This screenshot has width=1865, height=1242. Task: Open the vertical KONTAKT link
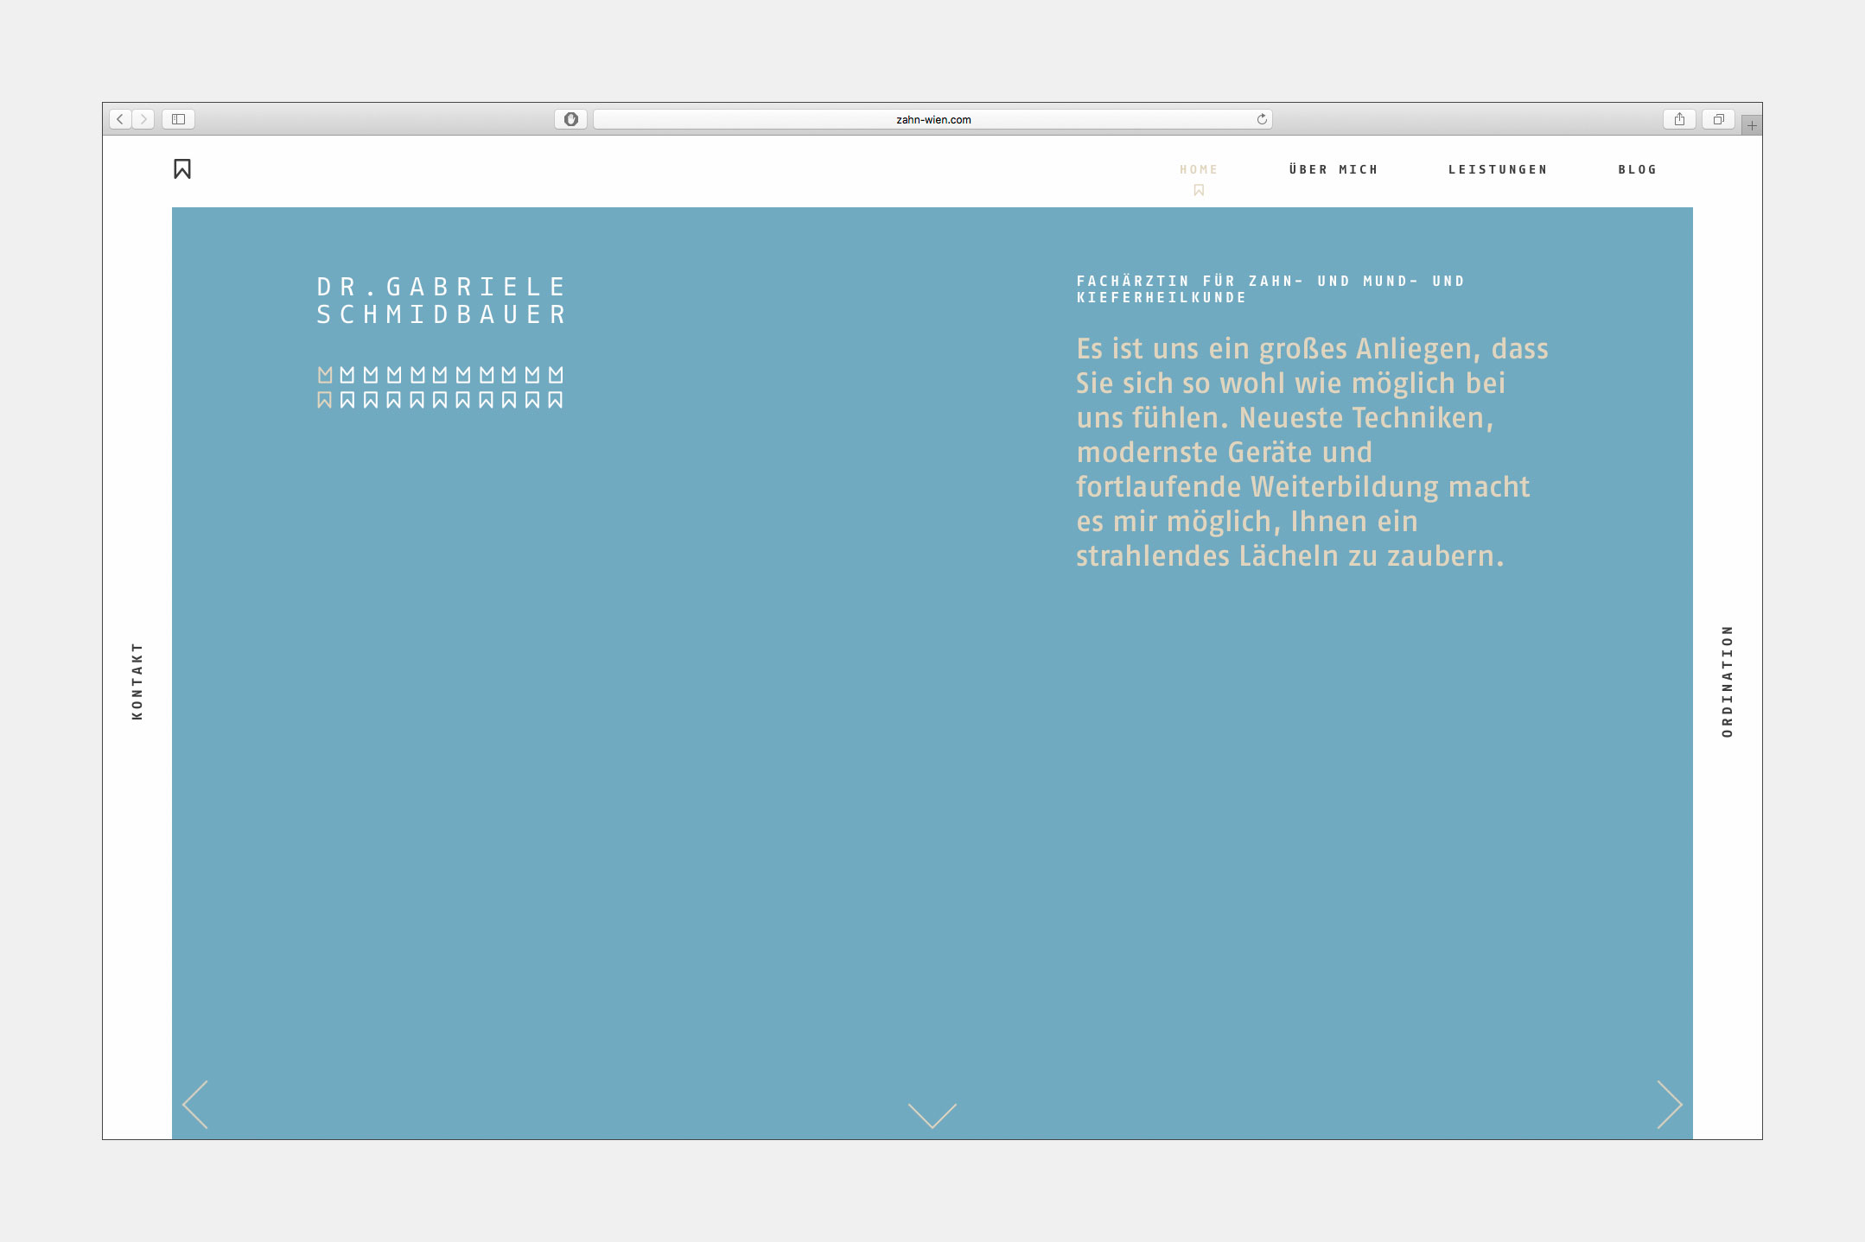pyautogui.click(x=137, y=681)
